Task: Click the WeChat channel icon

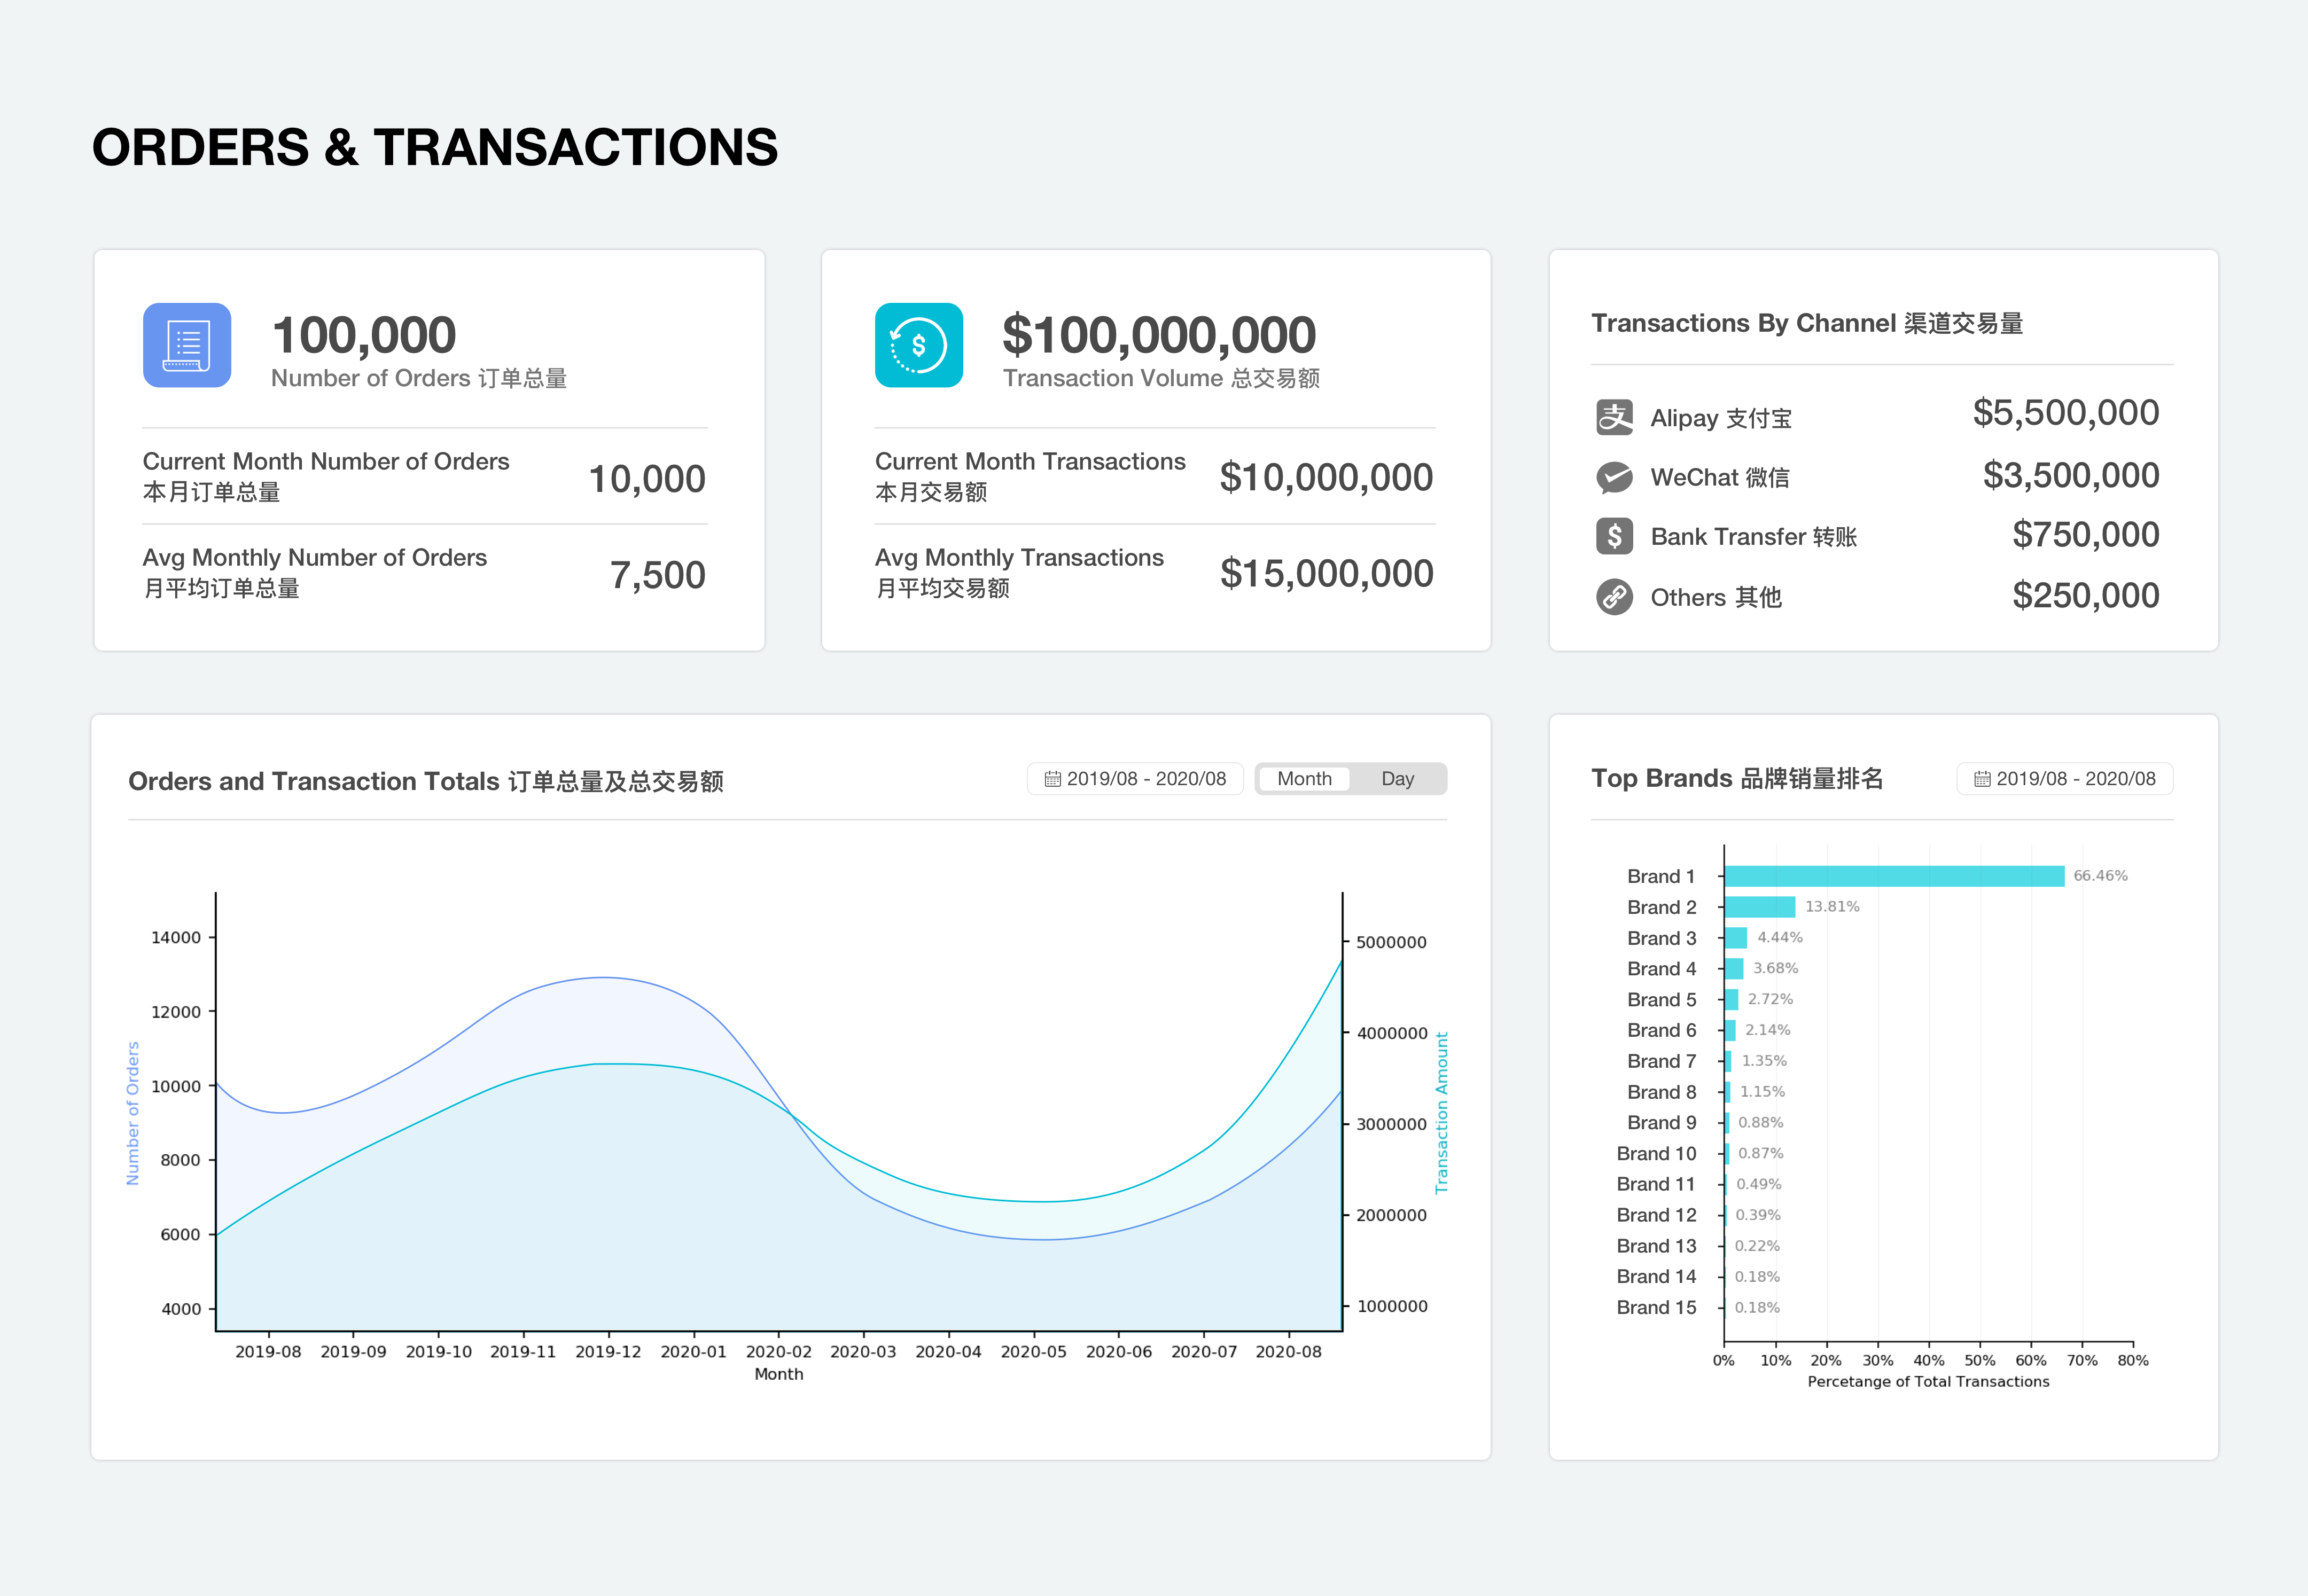Action: (x=1614, y=477)
